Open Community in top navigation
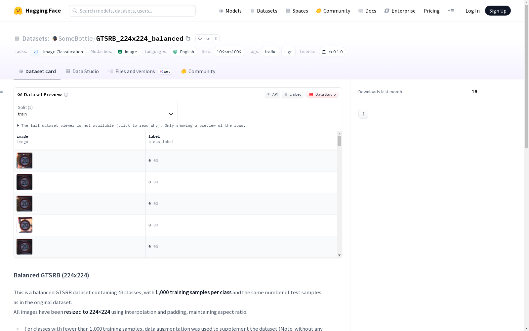 pos(333,11)
